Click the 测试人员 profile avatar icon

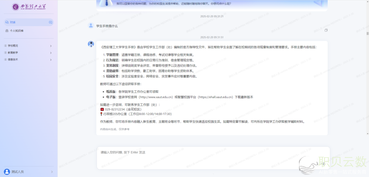coord(7,172)
